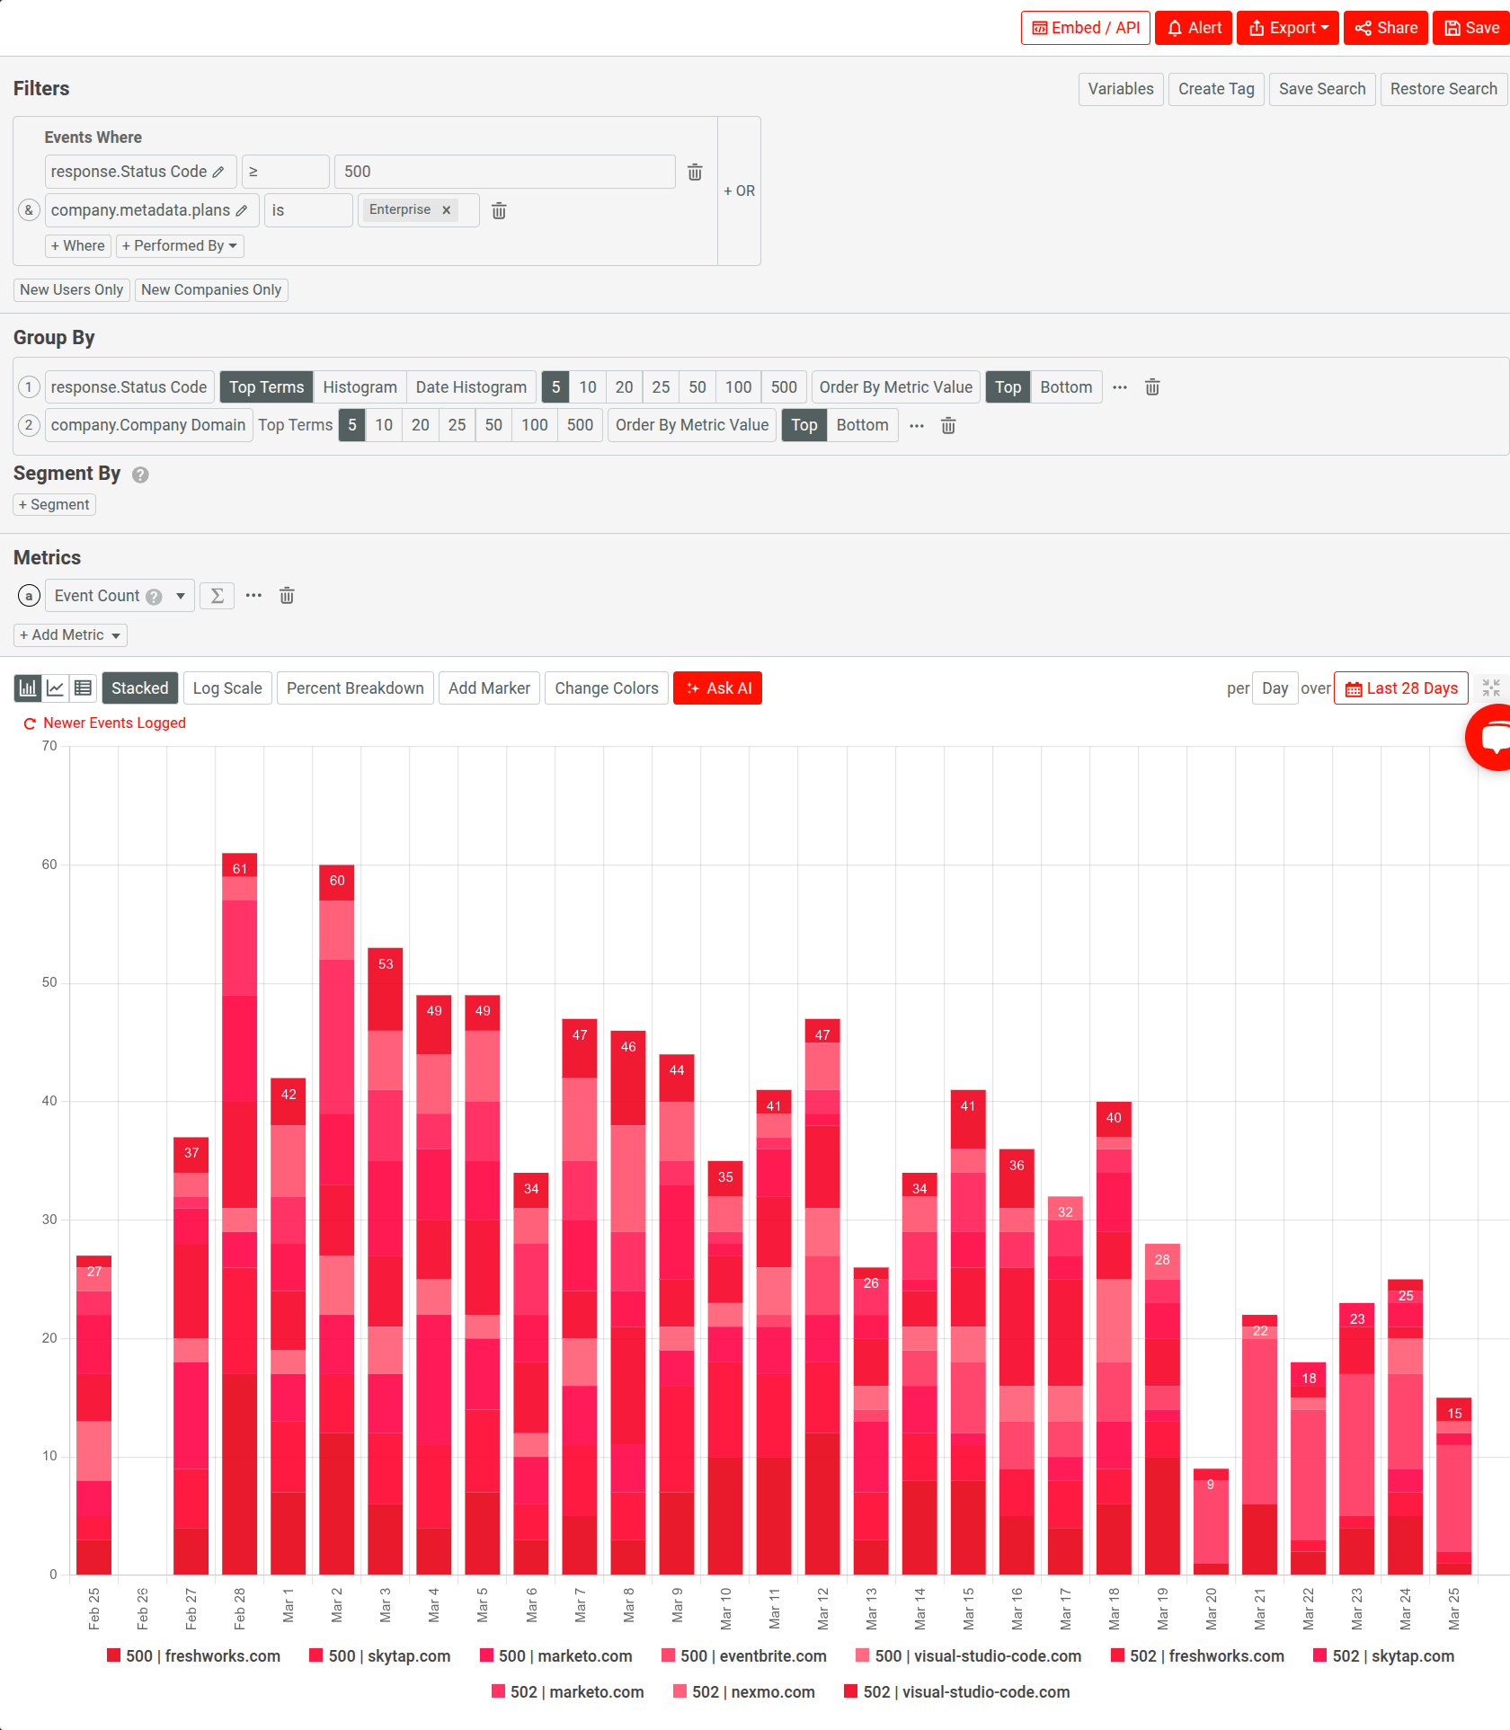This screenshot has width=1510, height=1730.
Task: Open the Event Count metric dropdown
Action: tap(180, 595)
